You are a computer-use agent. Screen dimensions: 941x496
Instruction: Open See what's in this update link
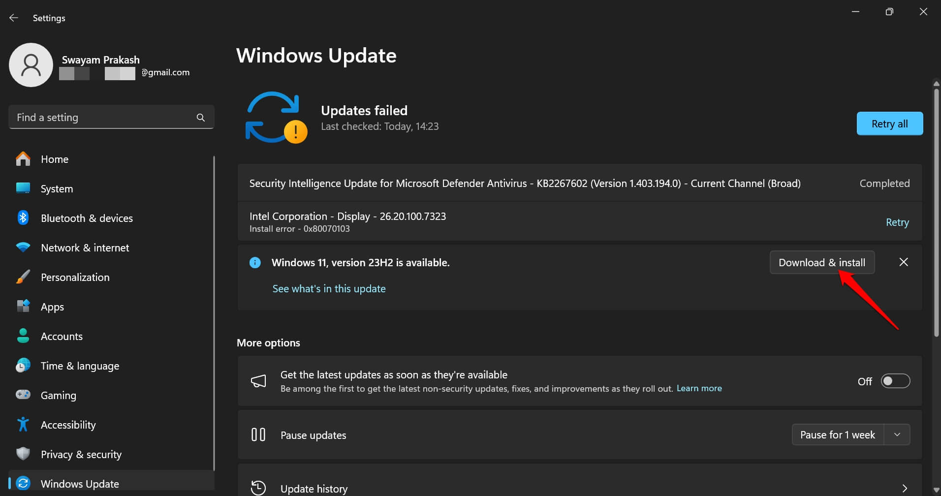pyautogui.click(x=329, y=289)
